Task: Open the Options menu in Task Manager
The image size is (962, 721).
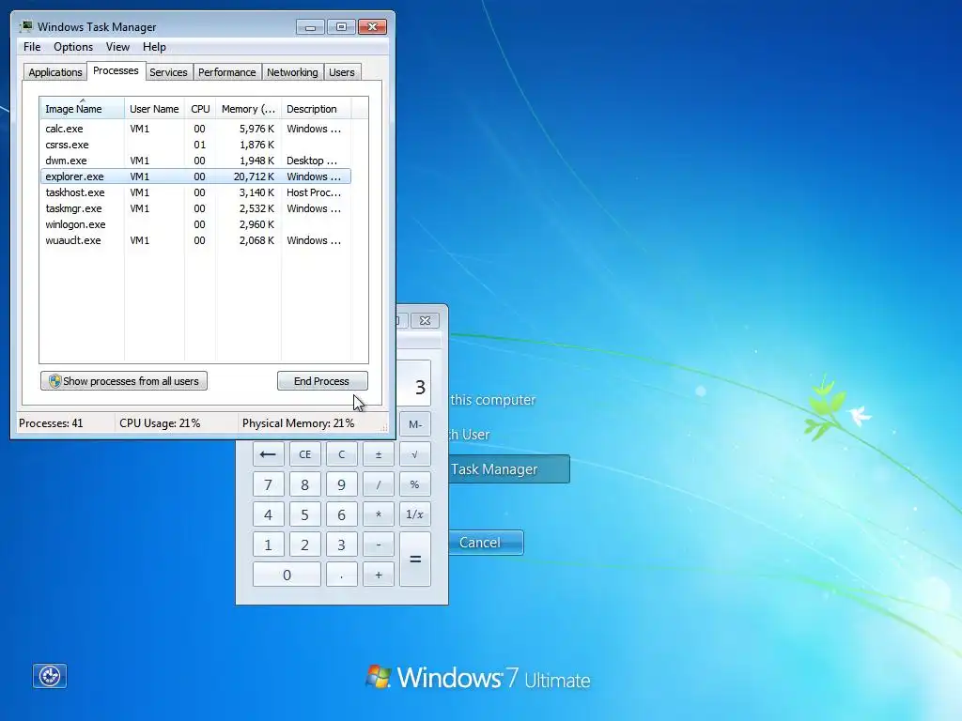Action: 73,47
